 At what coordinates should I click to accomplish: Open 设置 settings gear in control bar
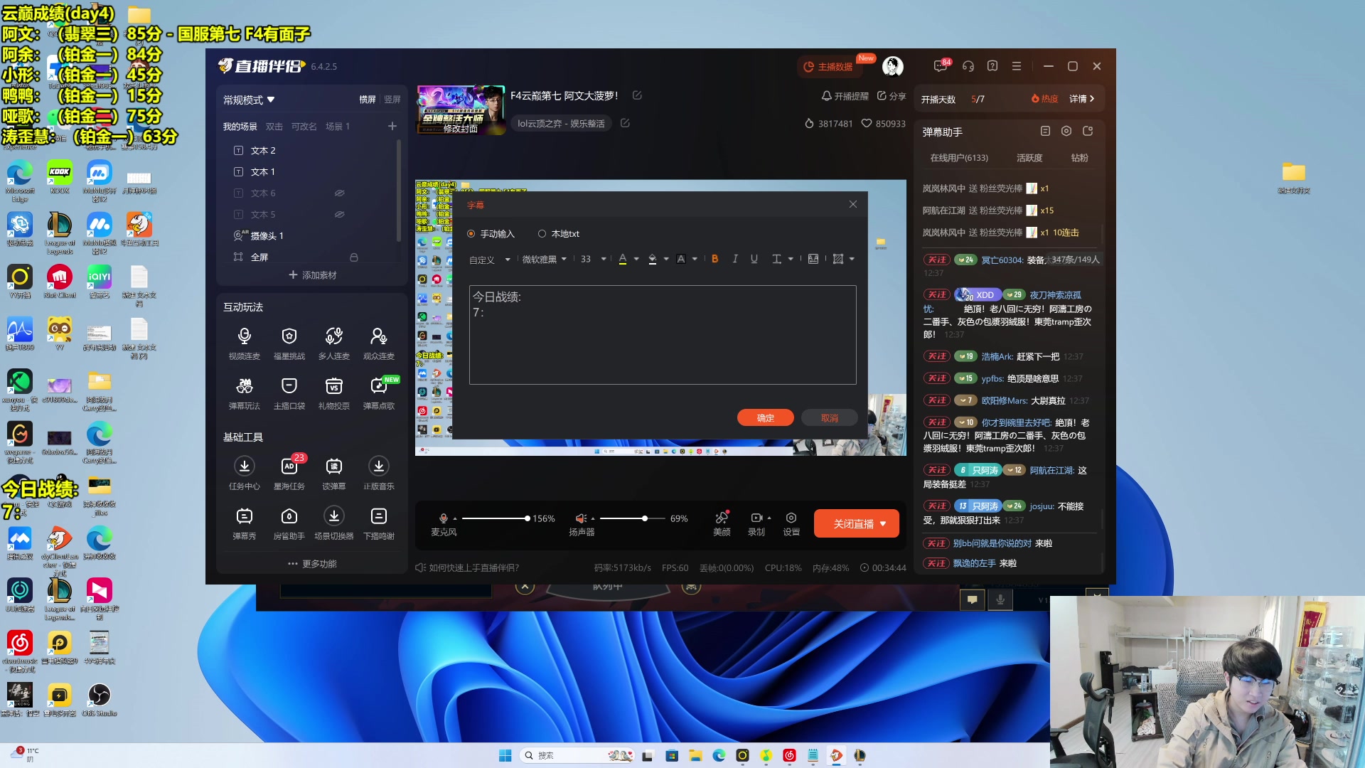click(x=791, y=523)
